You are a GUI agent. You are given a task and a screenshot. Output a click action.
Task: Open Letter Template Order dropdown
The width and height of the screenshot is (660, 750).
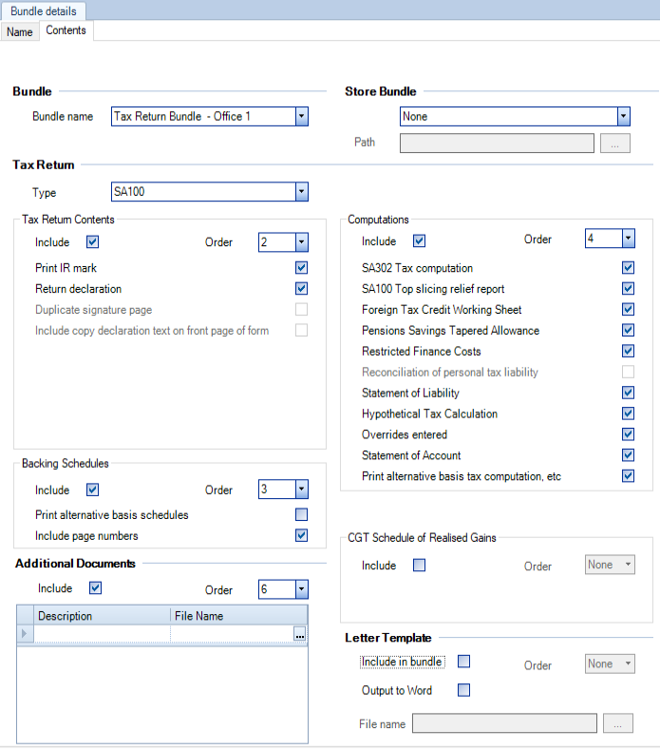(610, 663)
